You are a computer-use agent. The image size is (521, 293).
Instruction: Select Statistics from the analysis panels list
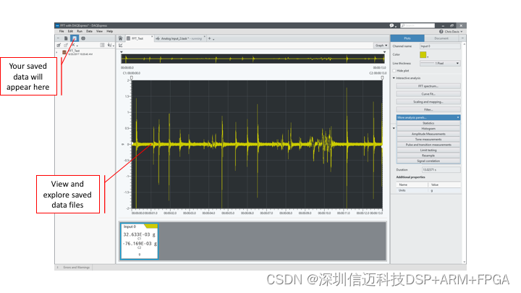(x=428, y=123)
